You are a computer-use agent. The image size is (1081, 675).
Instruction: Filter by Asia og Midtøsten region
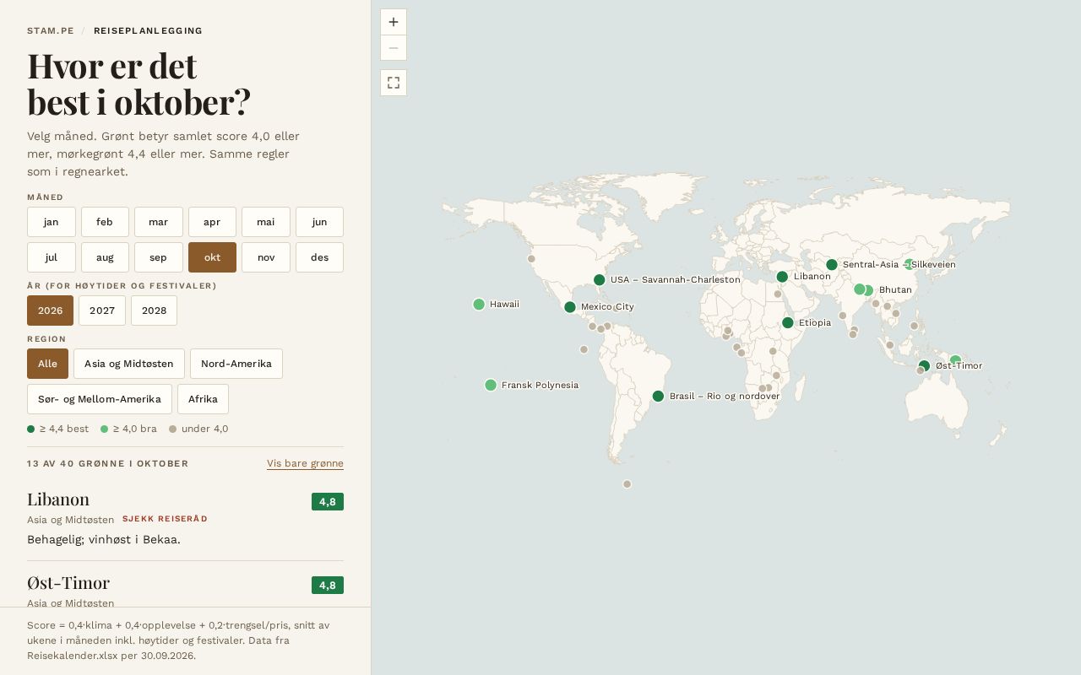pos(129,364)
